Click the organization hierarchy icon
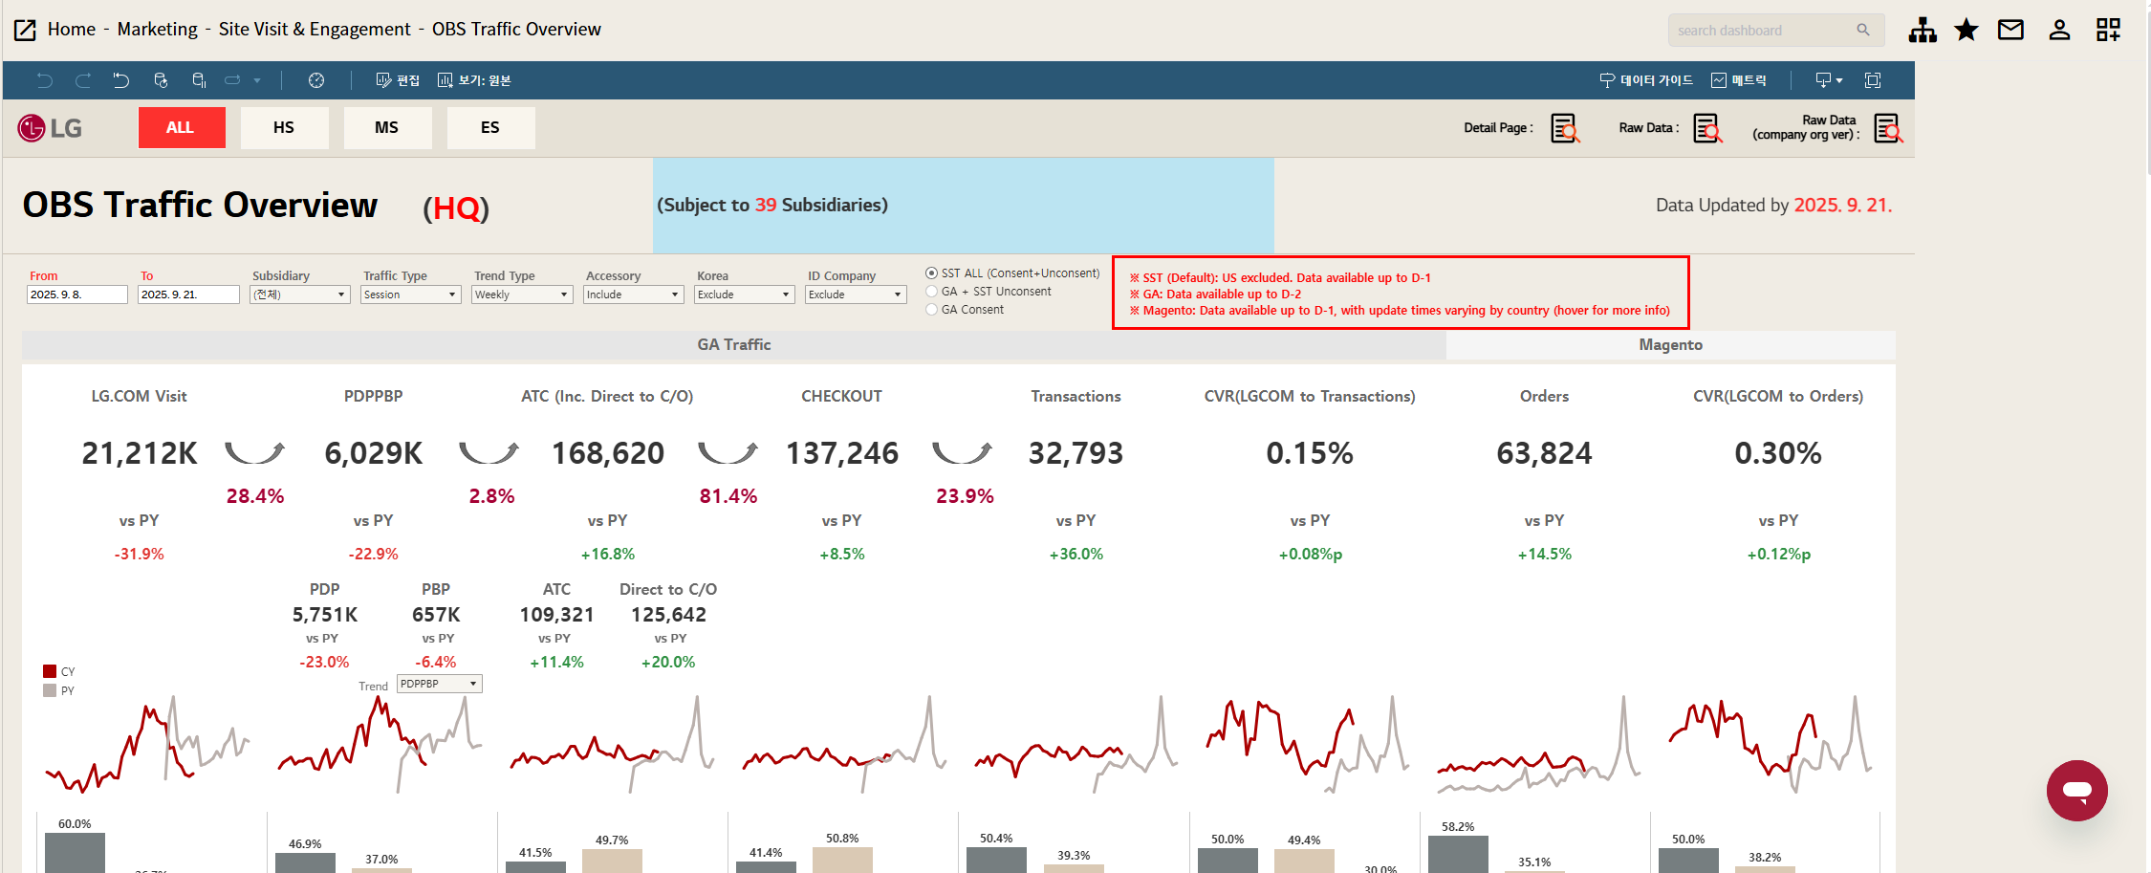Viewport: 2151px width, 873px height. [x=1922, y=31]
